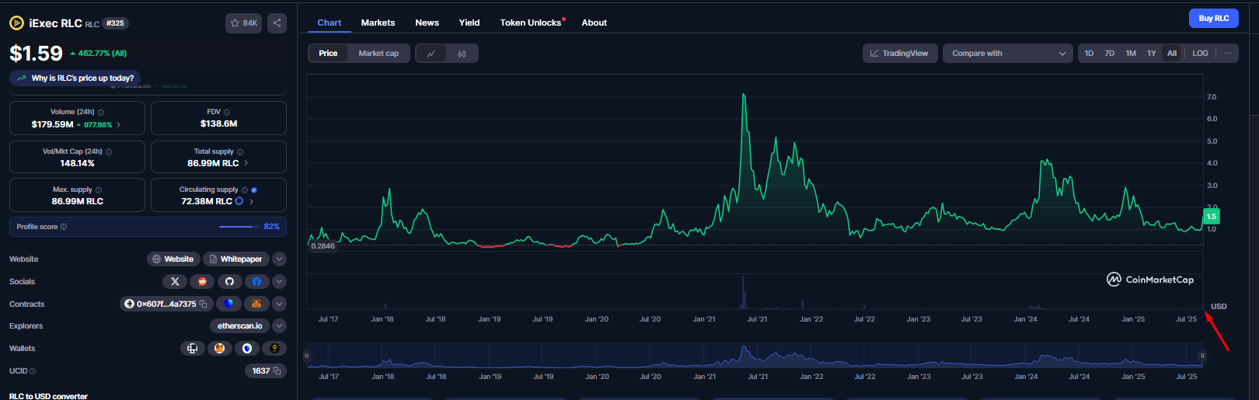Switch to the About tab

pos(594,23)
